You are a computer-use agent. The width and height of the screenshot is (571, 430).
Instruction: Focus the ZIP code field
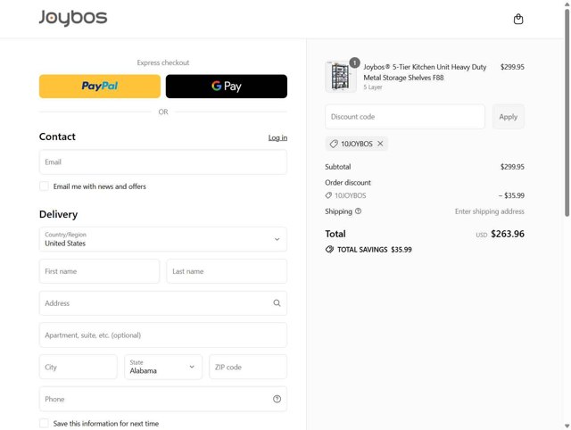coord(248,367)
